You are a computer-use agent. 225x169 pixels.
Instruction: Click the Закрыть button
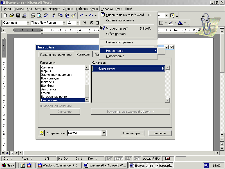[x=160, y=133]
